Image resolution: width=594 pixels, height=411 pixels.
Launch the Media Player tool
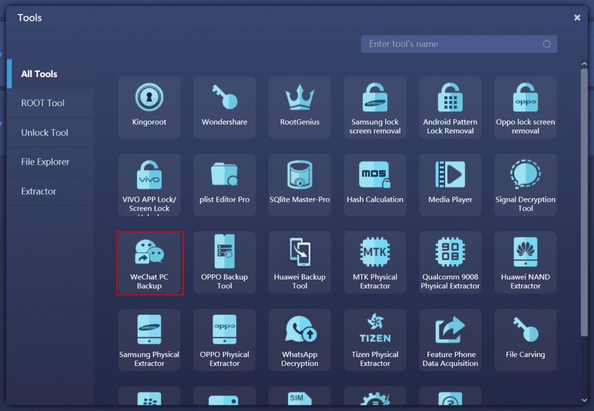tap(450, 184)
